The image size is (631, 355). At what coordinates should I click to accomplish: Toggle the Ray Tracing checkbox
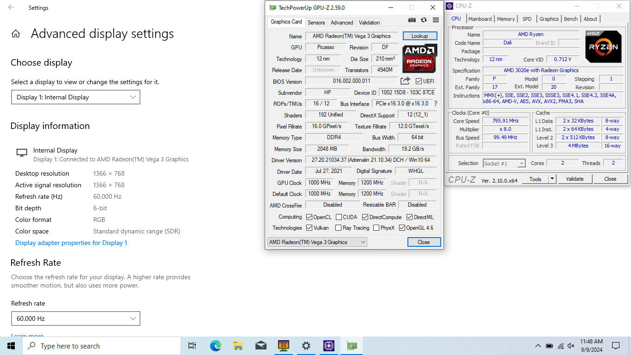click(x=339, y=227)
